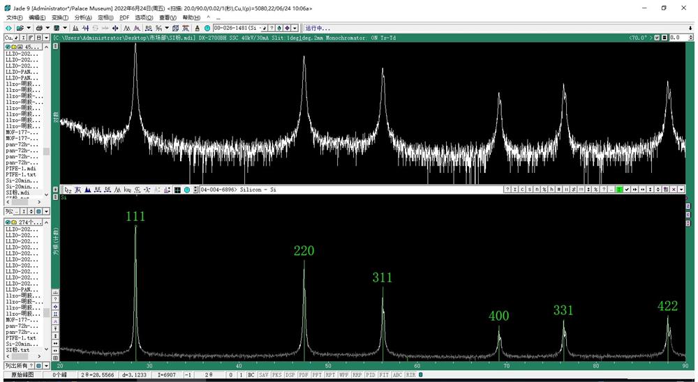The width and height of the screenshot is (698, 382).
Task: Click the RIR button in status bar
Action: coord(410,375)
